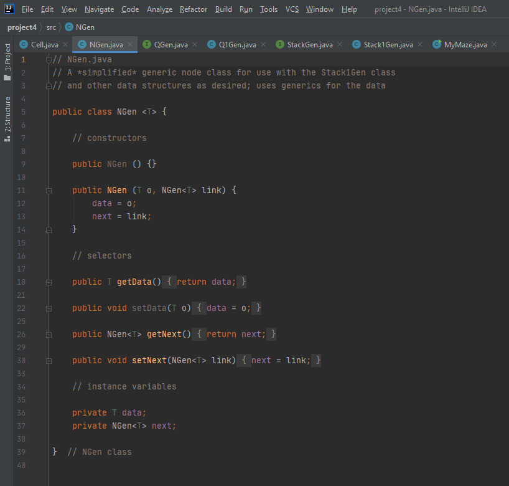The height and width of the screenshot is (486, 509).
Task: Click the IntelliJ IDEA logo icon
Action: (x=9, y=9)
